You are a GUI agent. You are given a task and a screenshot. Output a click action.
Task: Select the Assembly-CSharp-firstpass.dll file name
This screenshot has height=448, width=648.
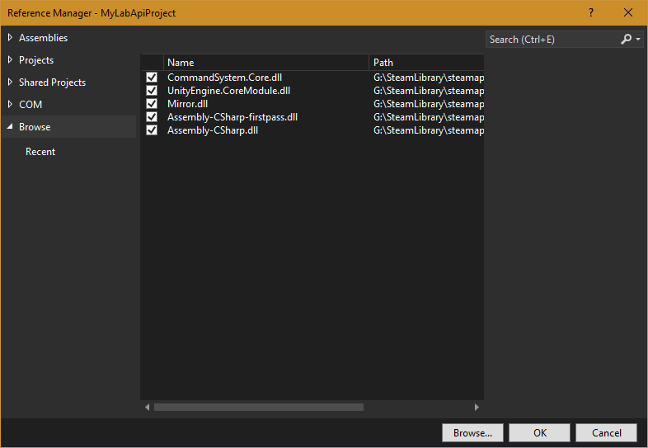232,117
